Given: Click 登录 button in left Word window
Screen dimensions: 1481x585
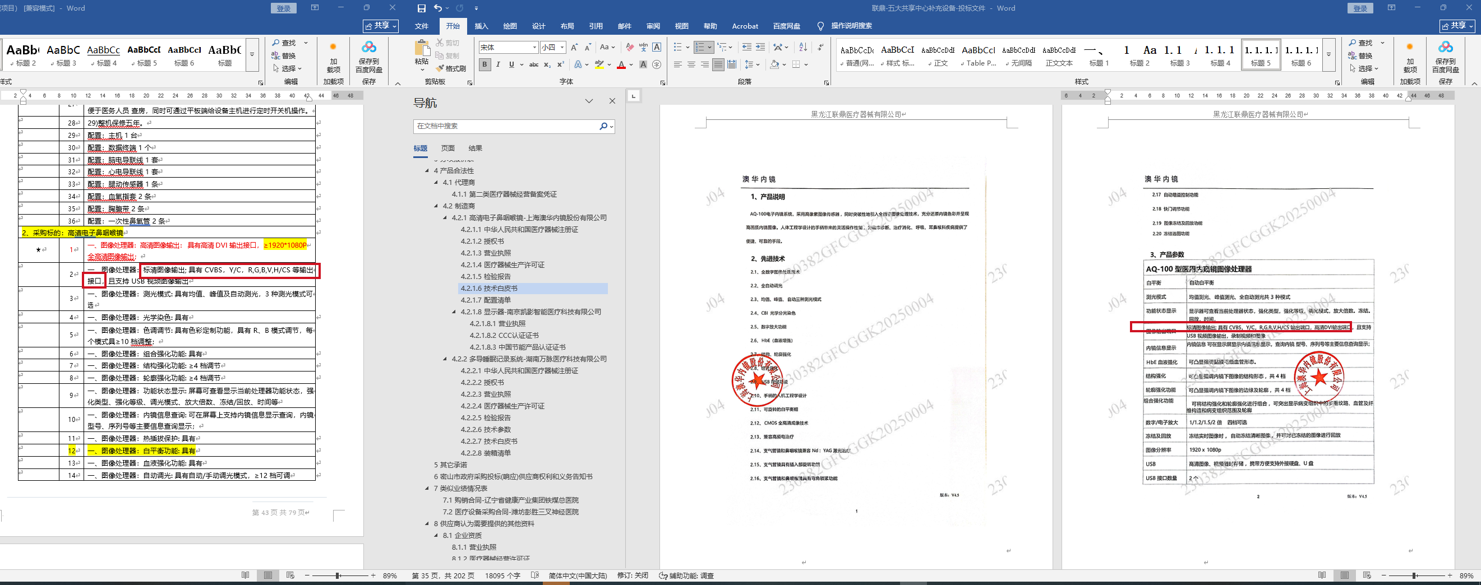Looking at the screenshot, I should tap(283, 8).
